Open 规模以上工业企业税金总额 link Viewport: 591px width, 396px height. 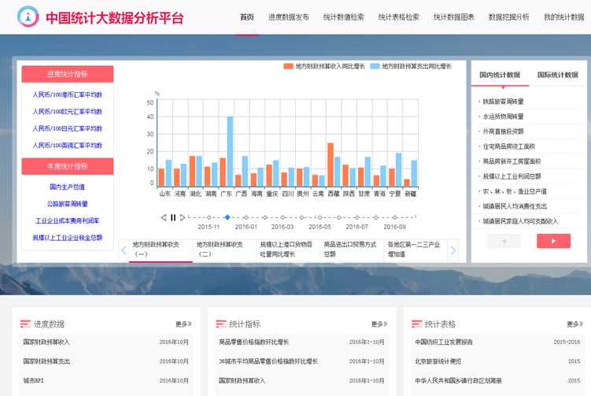coord(68,238)
